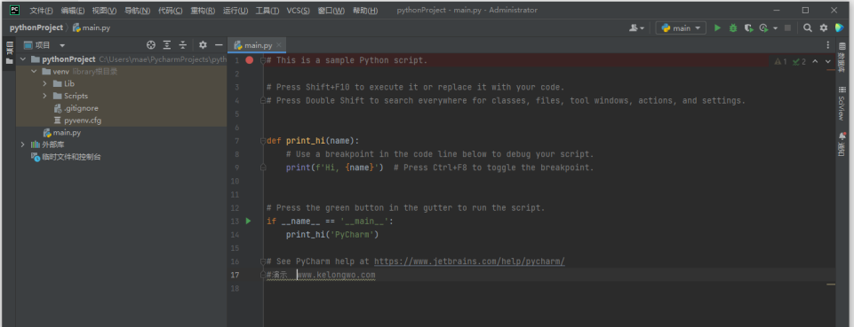Toggle fold marker at line 17 comment
The image size is (854, 327).
coord(263,275)
